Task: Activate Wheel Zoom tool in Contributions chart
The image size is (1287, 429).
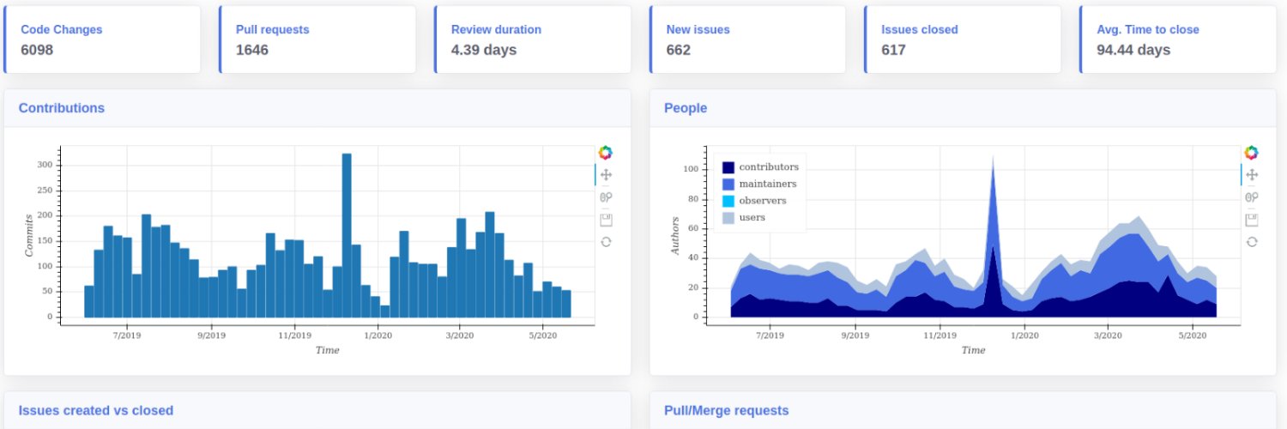Action: (x=606, y=197)
